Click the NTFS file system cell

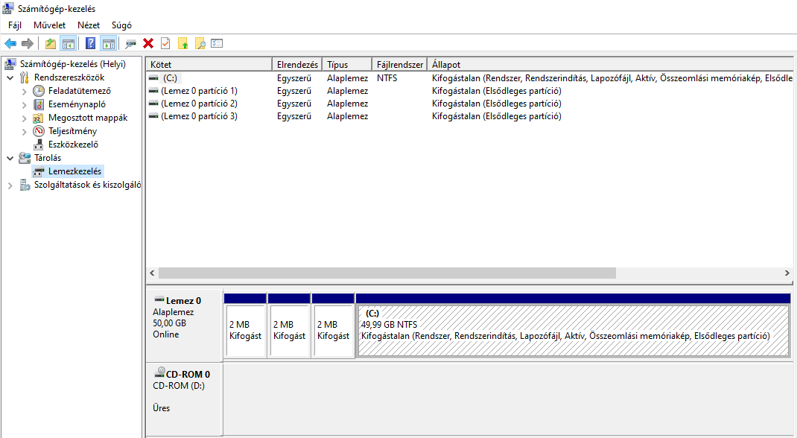387,78
